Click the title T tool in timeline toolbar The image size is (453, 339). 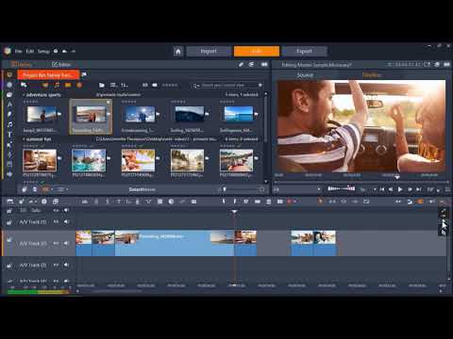pos(119,202)
